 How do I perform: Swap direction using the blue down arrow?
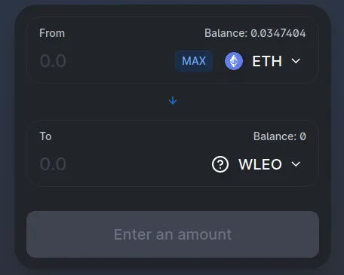(x=173, y=101)
